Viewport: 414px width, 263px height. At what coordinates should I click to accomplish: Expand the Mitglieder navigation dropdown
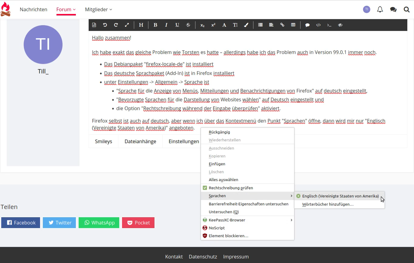pyautogui.click(x=98, y=9)
